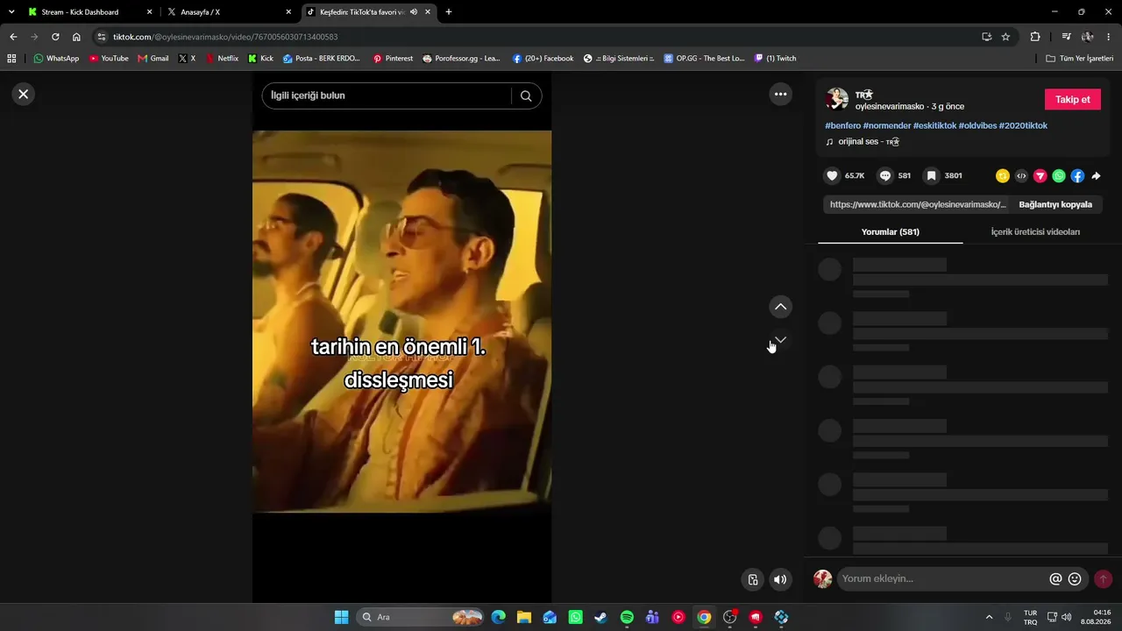
Task: Open the video more options menu
Action: pyautogui.click(x=780, y=94)
